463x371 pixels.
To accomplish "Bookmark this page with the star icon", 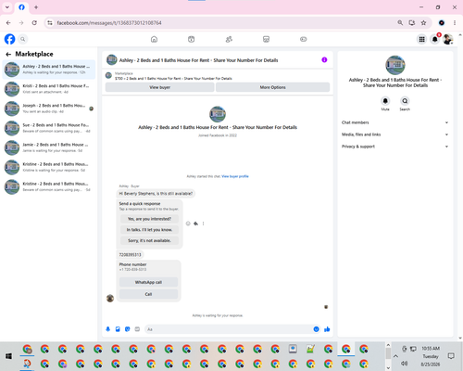I will (x=423, y=23).
